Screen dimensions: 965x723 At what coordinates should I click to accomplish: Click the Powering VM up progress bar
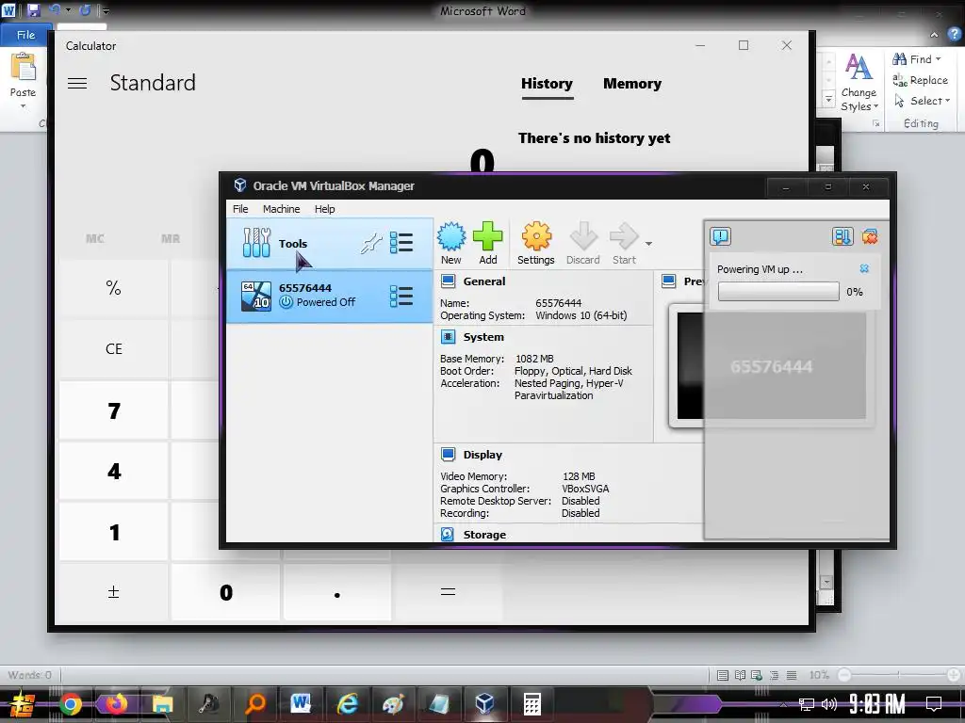point(777,292)
